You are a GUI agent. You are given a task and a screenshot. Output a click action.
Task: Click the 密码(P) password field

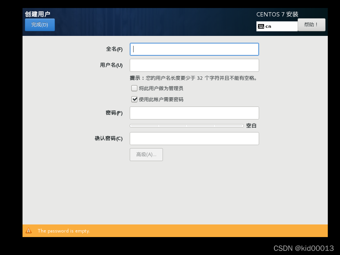point(194,113)
